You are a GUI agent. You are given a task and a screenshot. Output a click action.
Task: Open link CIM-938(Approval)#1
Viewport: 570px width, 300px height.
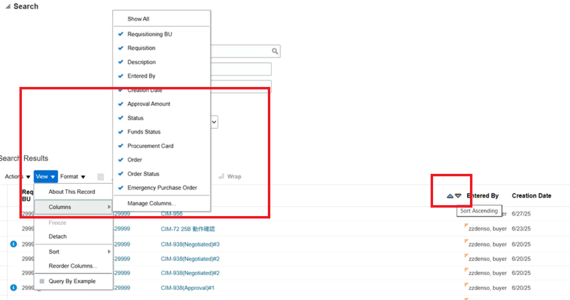coord(188,288)
